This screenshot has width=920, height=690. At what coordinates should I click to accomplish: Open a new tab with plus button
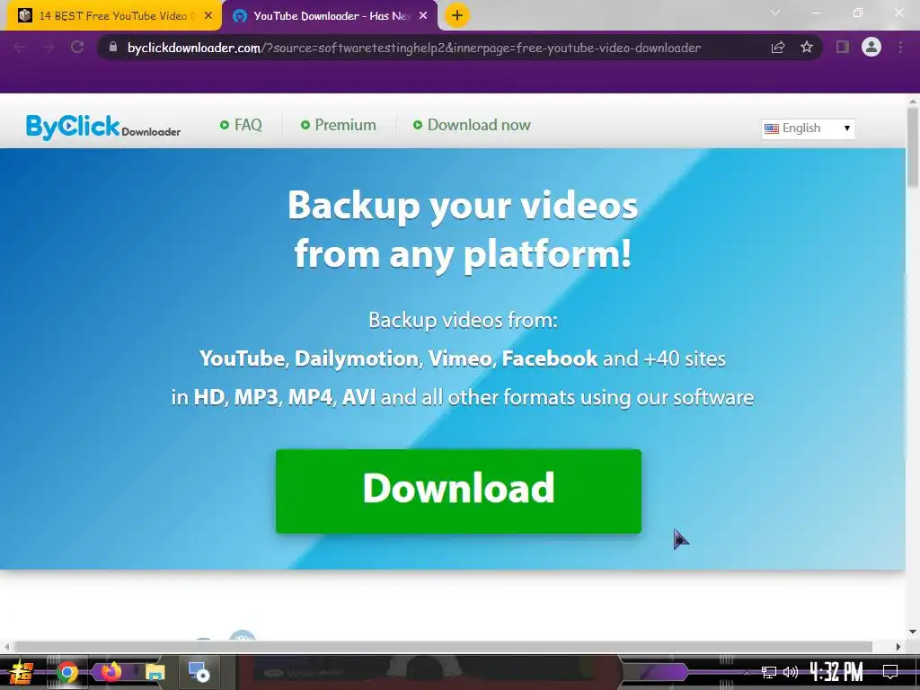click(x=457, y=15)
